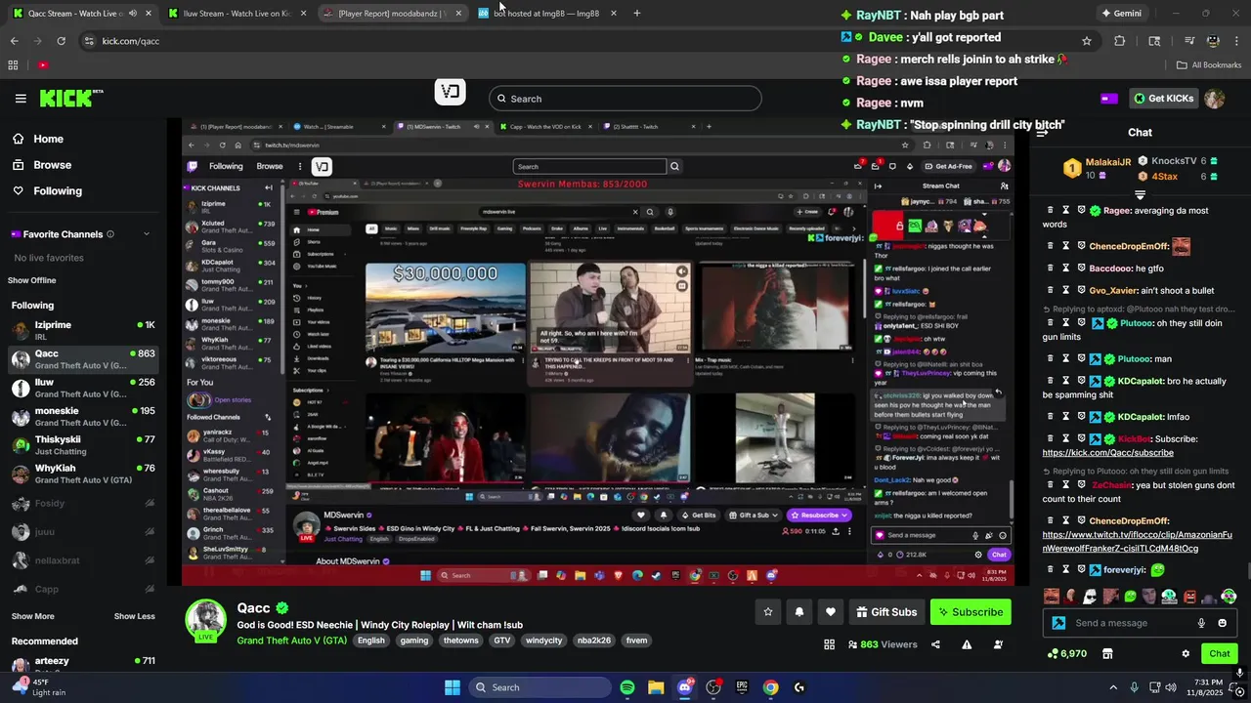Screen dimensions: 1251x703
Task: Open moneskie channel in Following list
Action: click(x=83, y=417)
